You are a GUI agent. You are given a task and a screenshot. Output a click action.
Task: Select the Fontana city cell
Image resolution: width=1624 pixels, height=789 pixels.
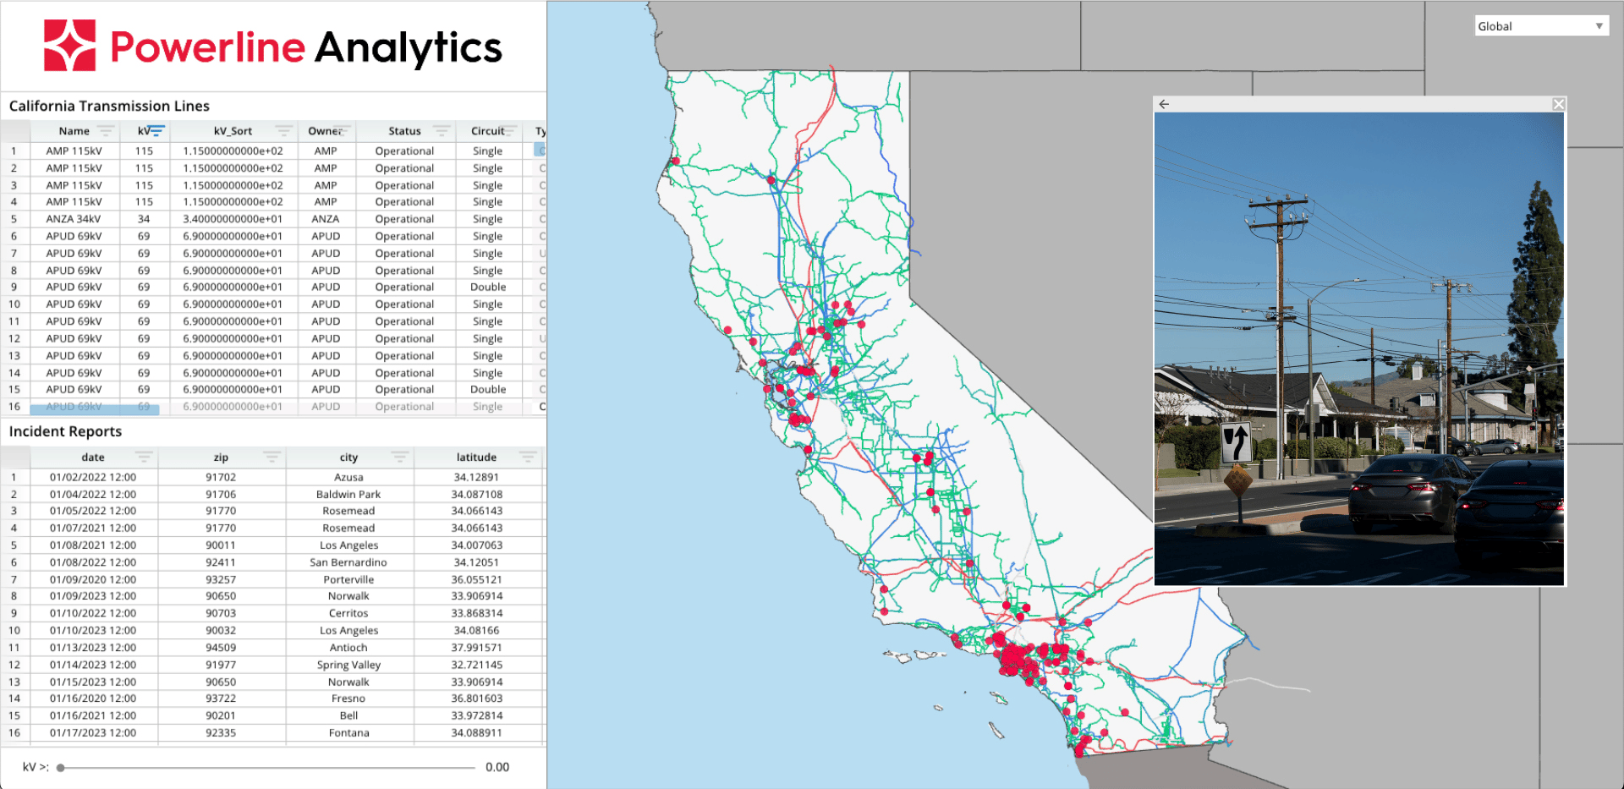coord(348,733)
